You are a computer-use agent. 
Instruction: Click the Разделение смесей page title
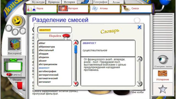tap(60, 20)
